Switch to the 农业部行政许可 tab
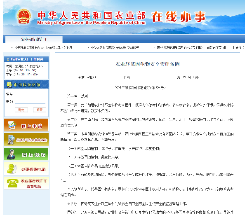The image size is (247, 215). (34, 40)
